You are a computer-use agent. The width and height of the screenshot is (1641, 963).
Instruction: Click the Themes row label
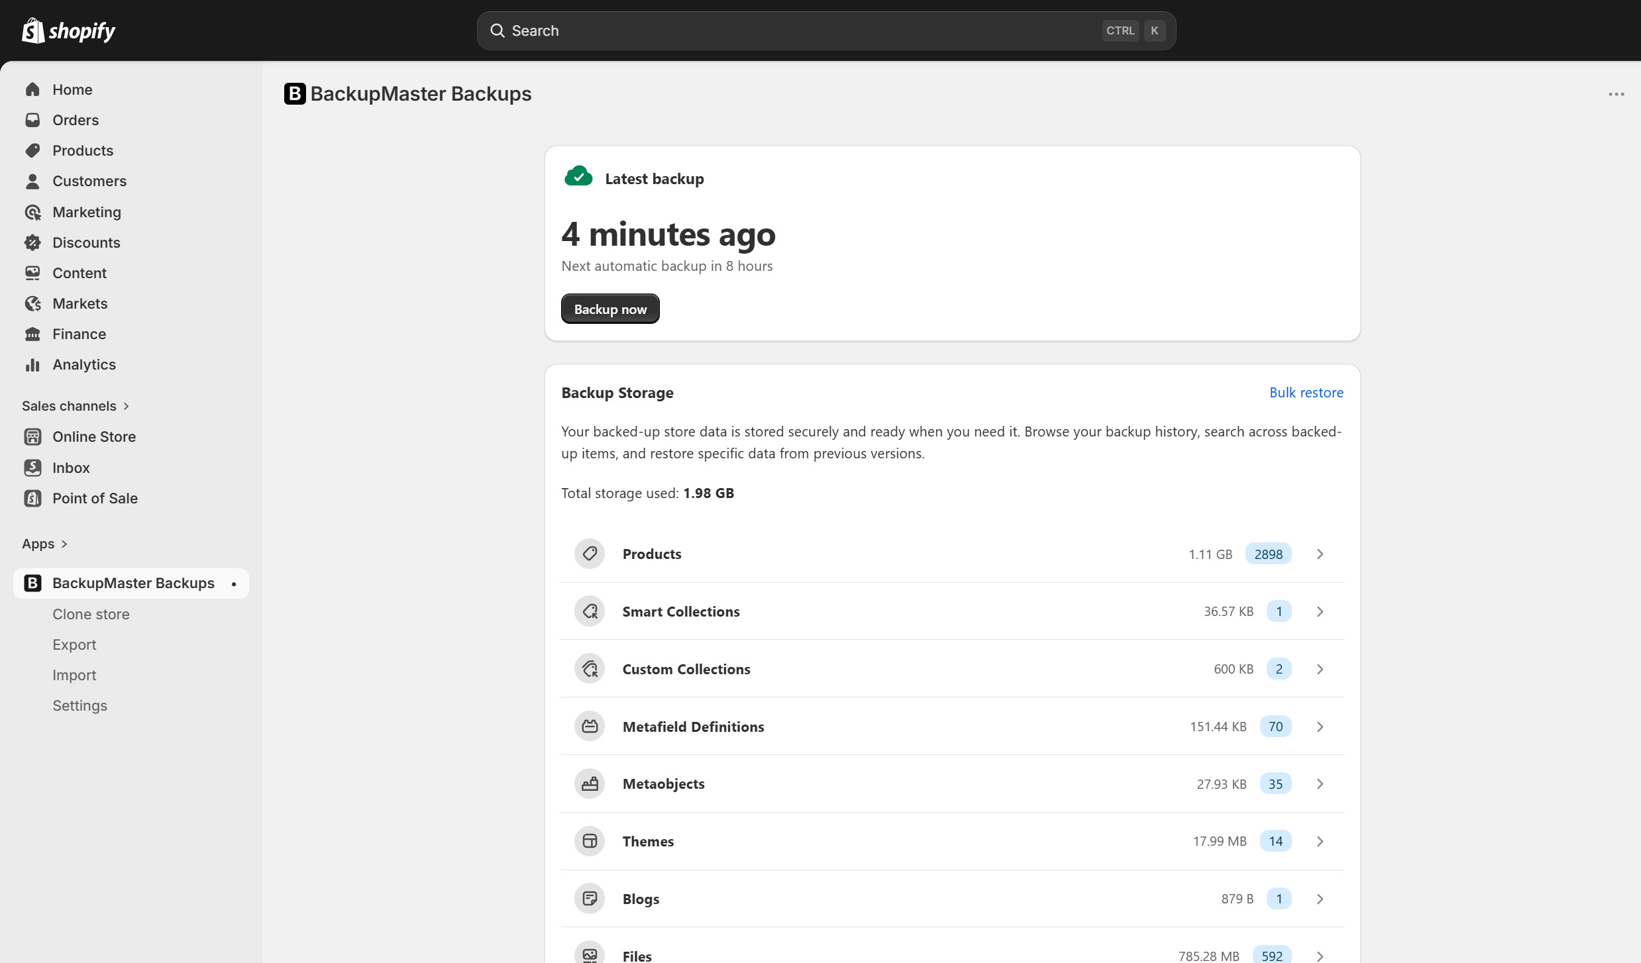pyautogui.click(x=648, y=841)
